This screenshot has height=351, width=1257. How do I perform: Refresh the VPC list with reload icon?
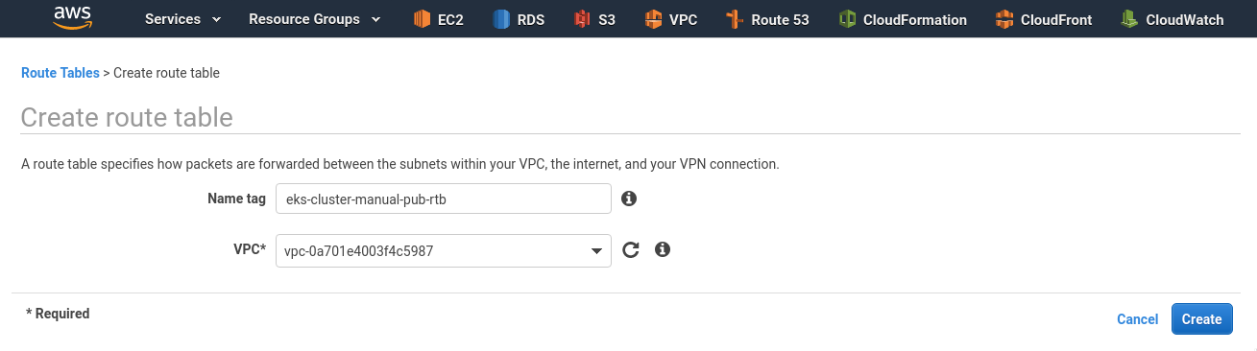click(x=630, y=250)
